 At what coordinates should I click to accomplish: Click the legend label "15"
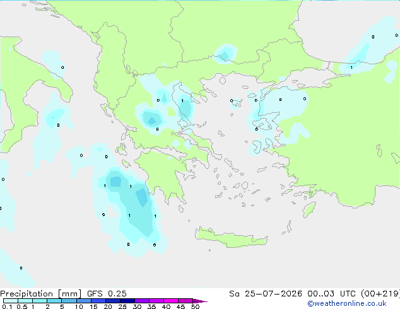coord(93,306)
